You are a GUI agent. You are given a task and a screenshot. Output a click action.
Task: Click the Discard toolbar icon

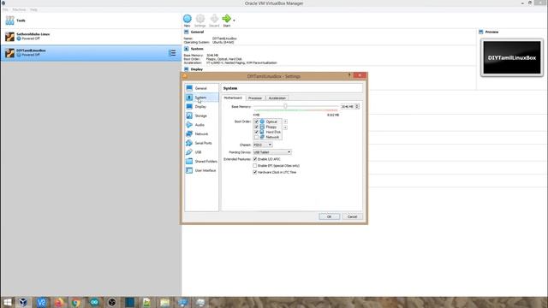[x=214, y=21]
